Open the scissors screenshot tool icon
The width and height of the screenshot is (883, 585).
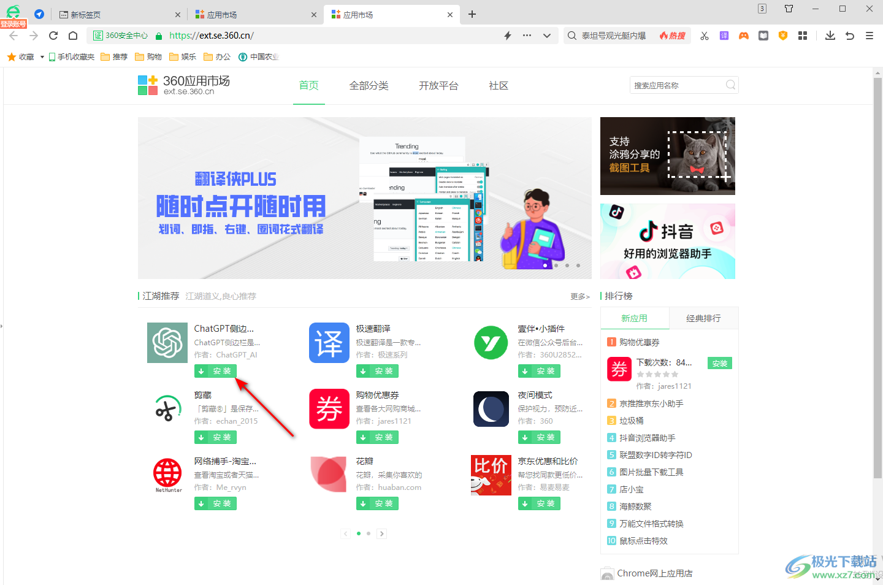click(x=705, y=36)
